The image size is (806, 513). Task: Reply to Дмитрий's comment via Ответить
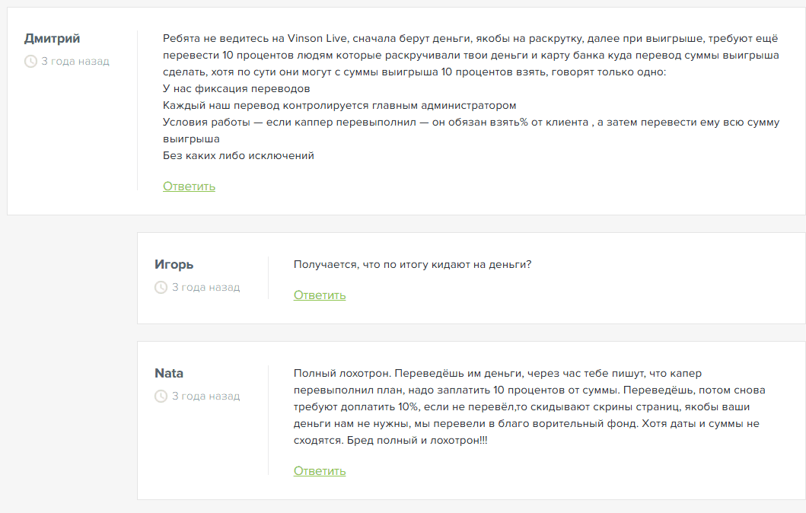190,186
